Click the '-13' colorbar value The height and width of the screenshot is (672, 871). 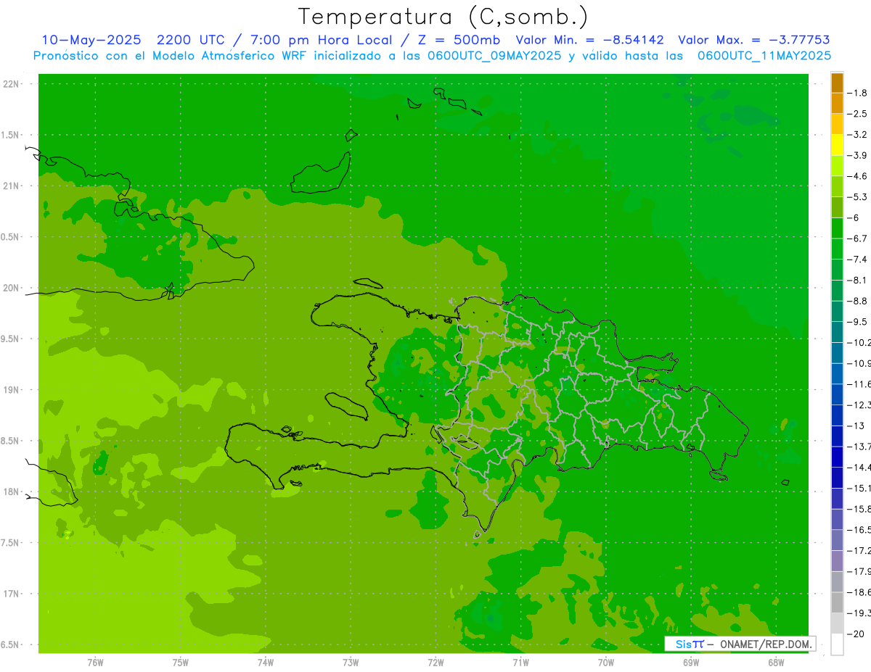856,426
